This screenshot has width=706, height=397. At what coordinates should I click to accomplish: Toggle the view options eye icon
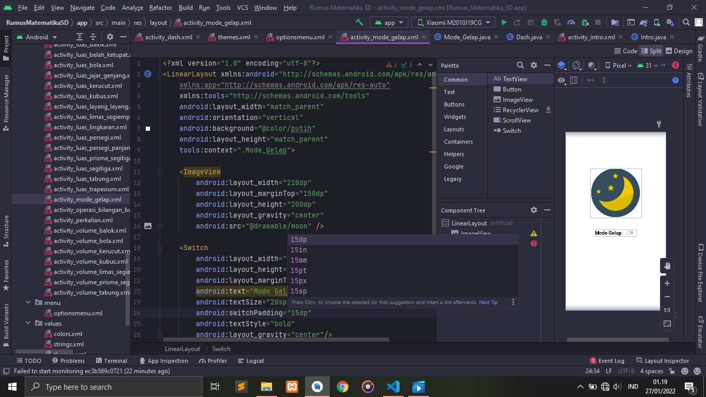pos(561,80)
